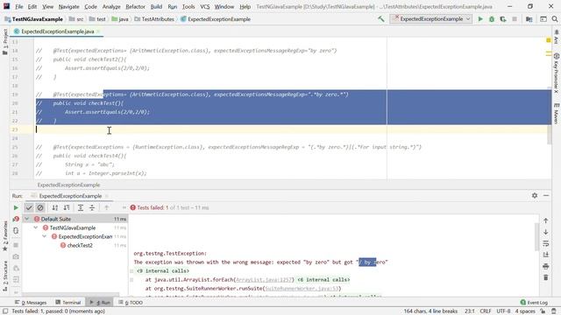Select the ExpectedExceptionExample.java editor tab

(x=57, y=31)
